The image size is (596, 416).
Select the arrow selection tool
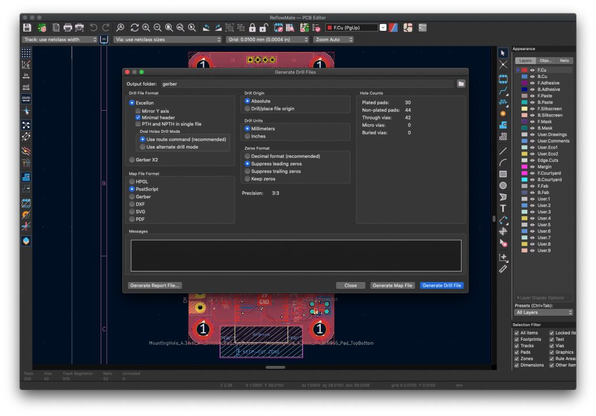pos(503,53)
